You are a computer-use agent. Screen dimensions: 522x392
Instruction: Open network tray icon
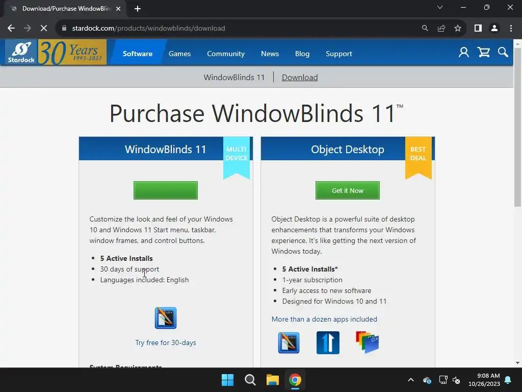click(443, 380)
